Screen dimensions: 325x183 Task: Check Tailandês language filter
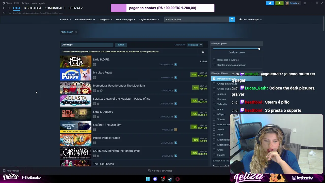pyautogui.click(x=214, y=104)
